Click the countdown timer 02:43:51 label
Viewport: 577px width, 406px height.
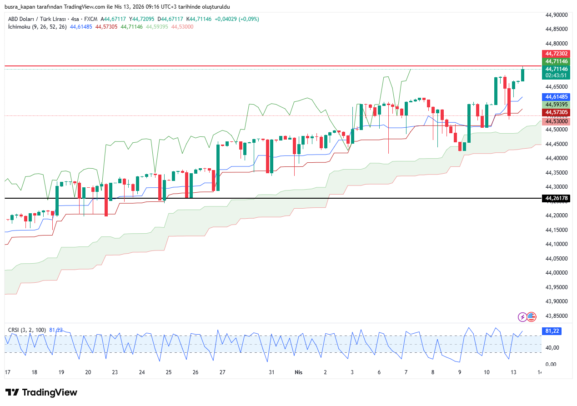click(557, 75)
